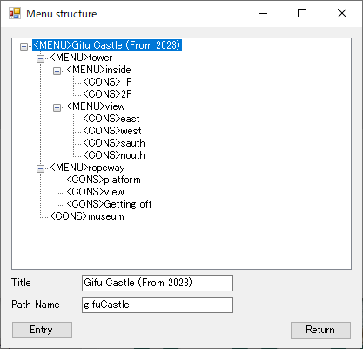Focus the Title text field
The image size is (363, 349).
tap(158, 283)
